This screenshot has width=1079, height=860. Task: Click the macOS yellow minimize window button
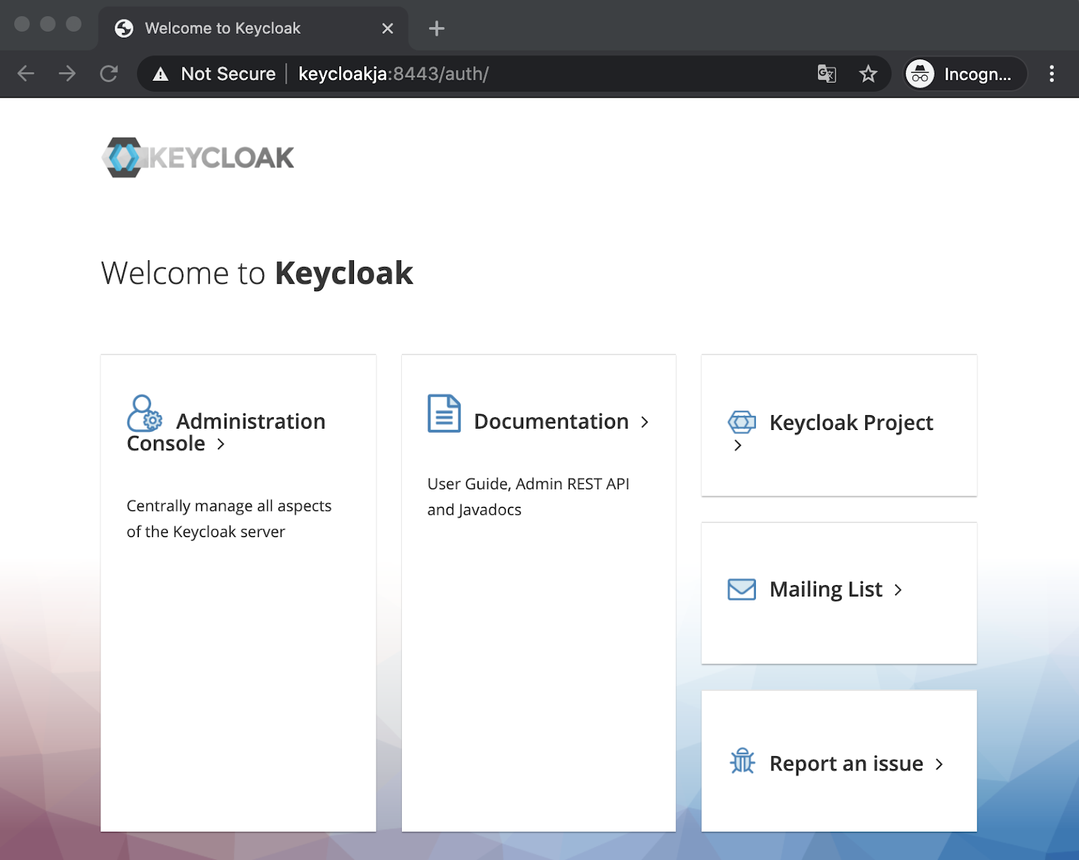47,24
